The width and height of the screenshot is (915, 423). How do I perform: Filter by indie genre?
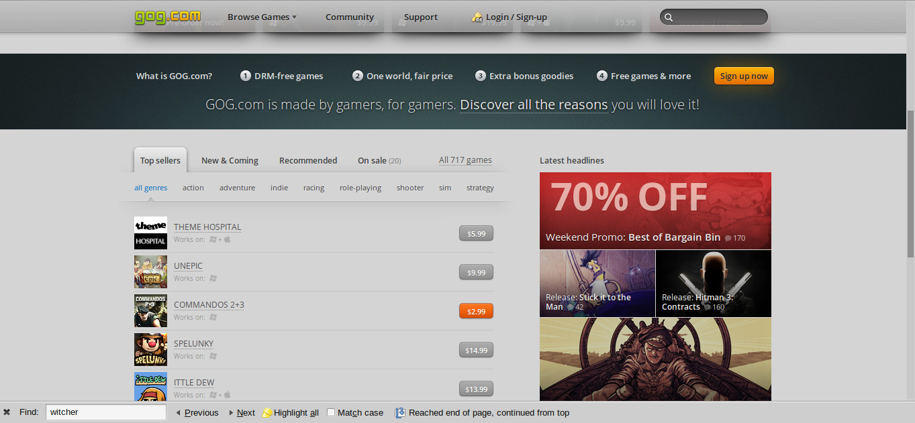[x=279, y=188]
